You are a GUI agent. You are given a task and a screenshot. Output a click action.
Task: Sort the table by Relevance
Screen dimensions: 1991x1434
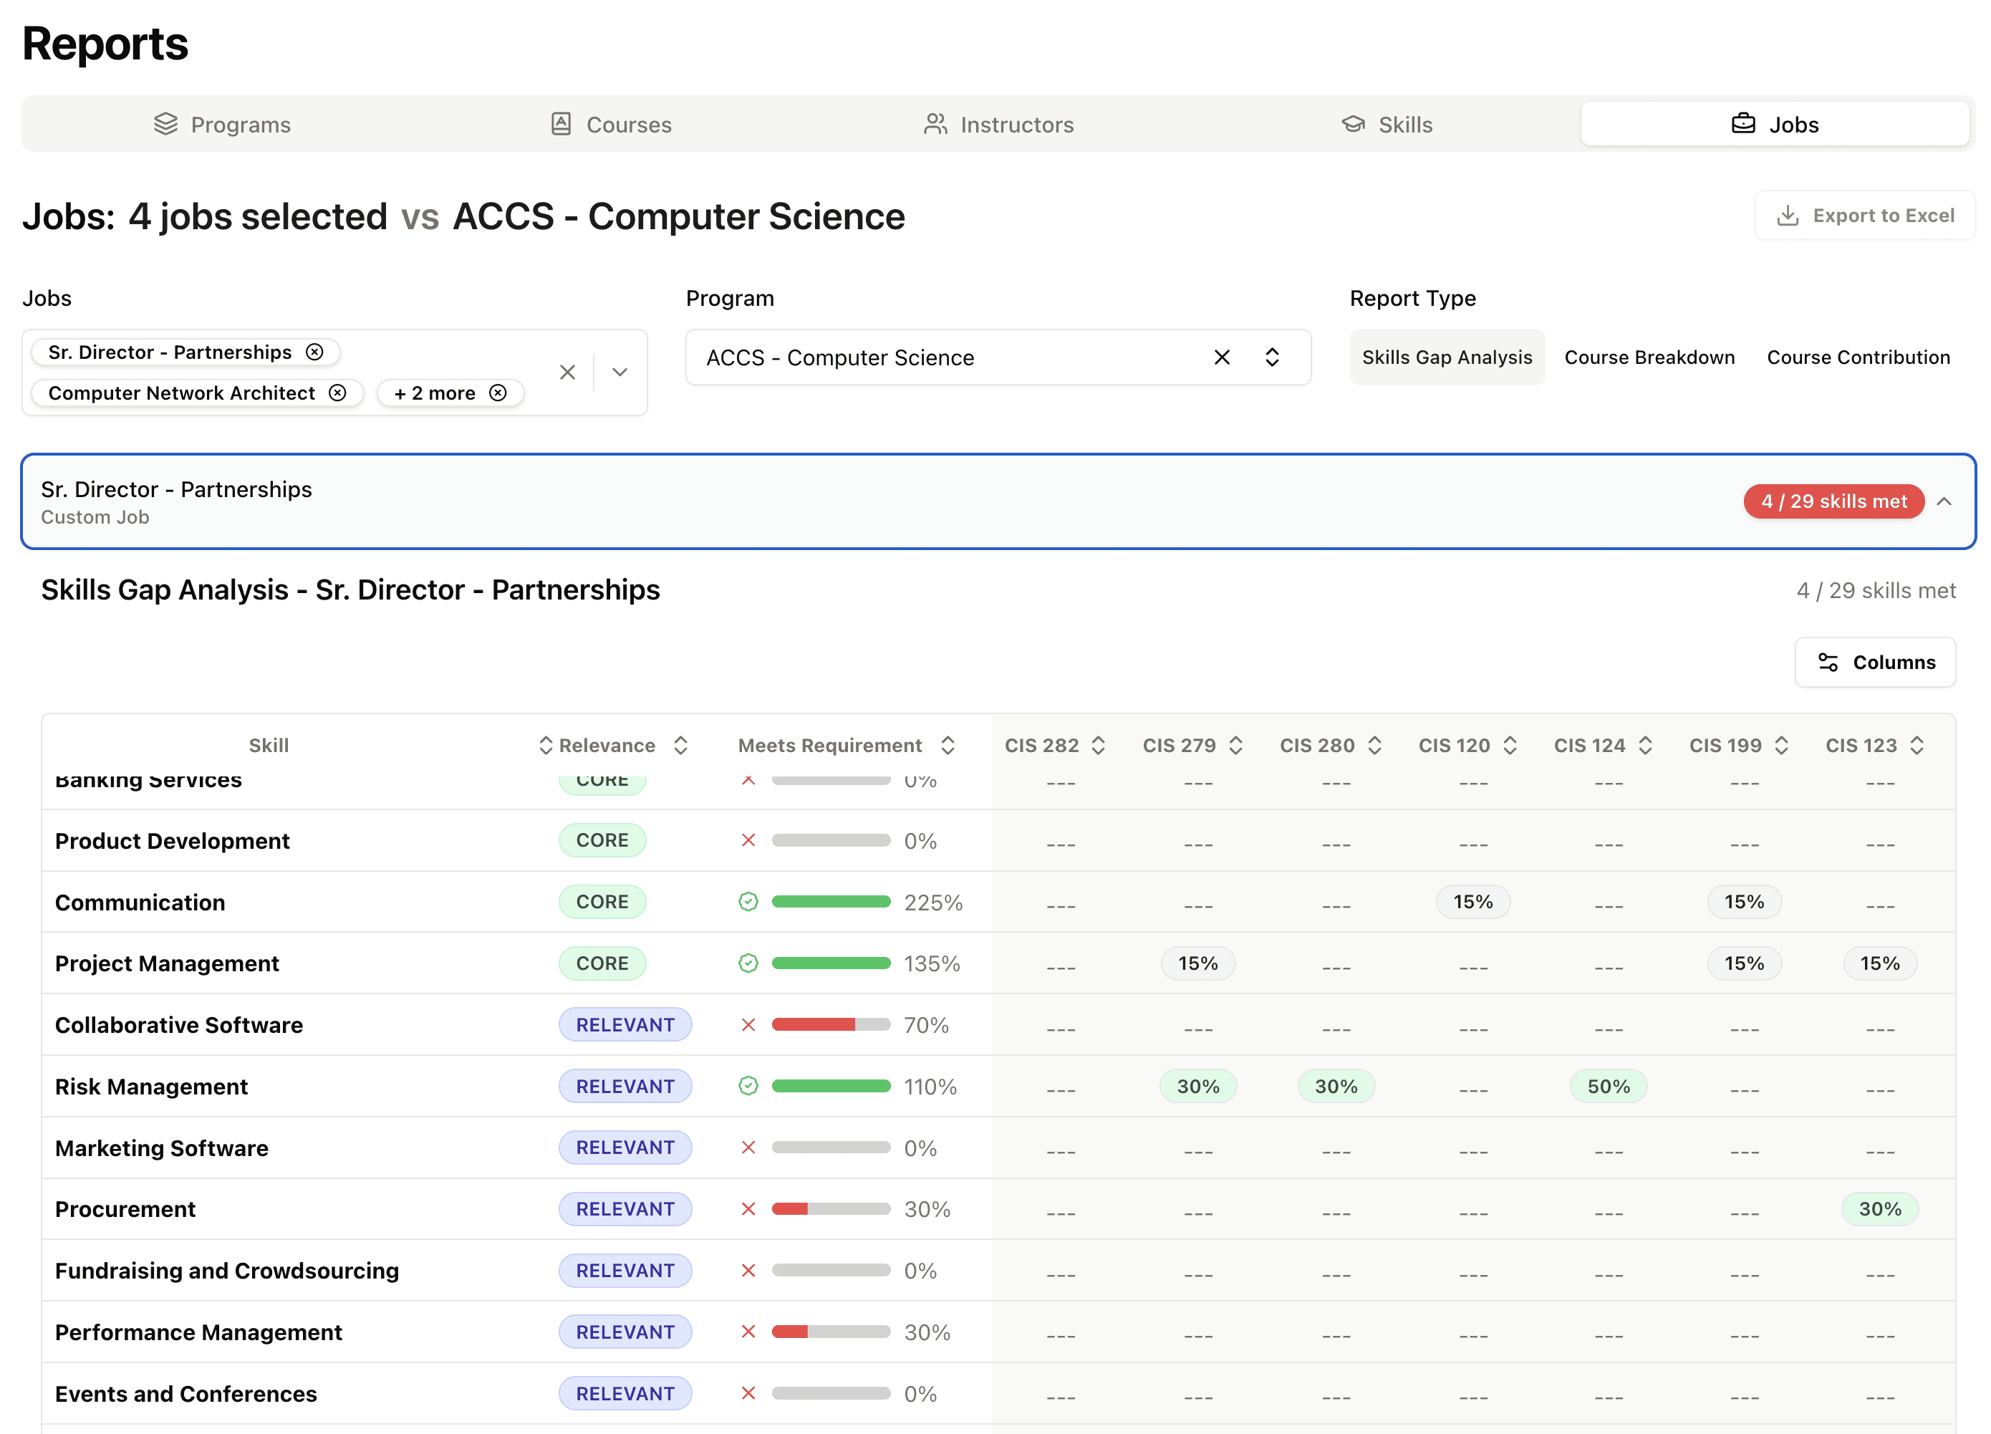(x=680, y=746)
